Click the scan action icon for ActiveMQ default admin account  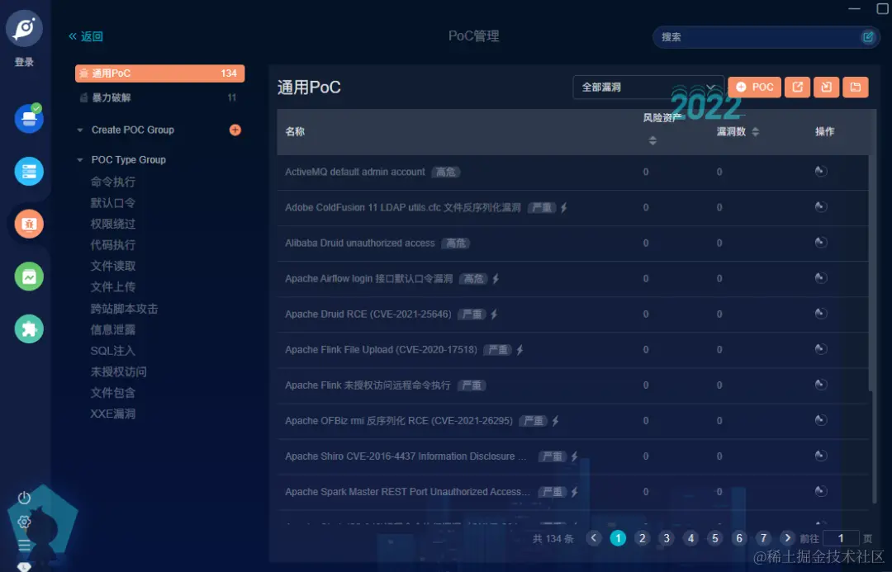820,171
